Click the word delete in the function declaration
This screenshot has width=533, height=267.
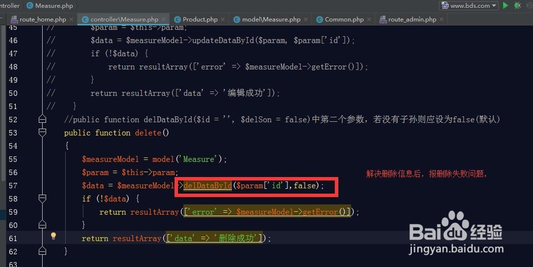[148, 132]
